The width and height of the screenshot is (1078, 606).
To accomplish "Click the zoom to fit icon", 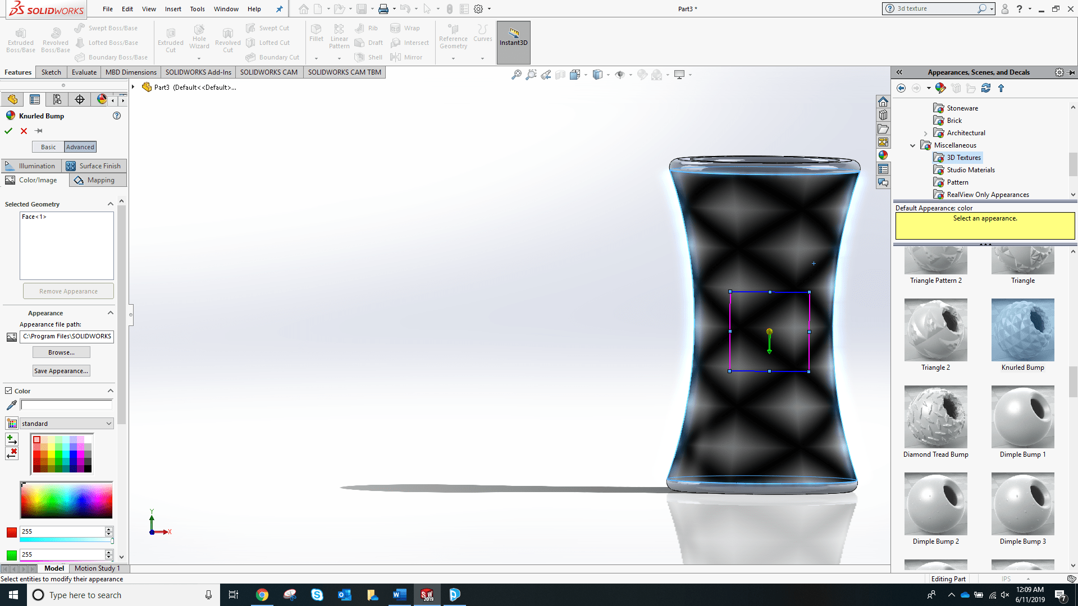I will [x=516, y=75].
